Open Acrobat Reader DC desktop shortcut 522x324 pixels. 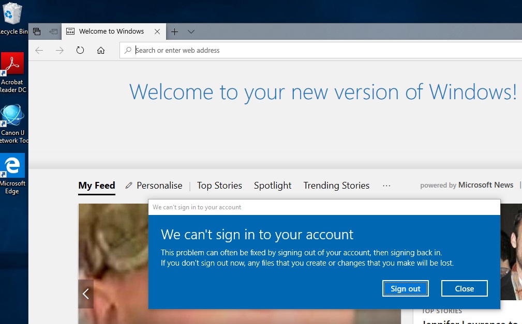pos(12,72)
